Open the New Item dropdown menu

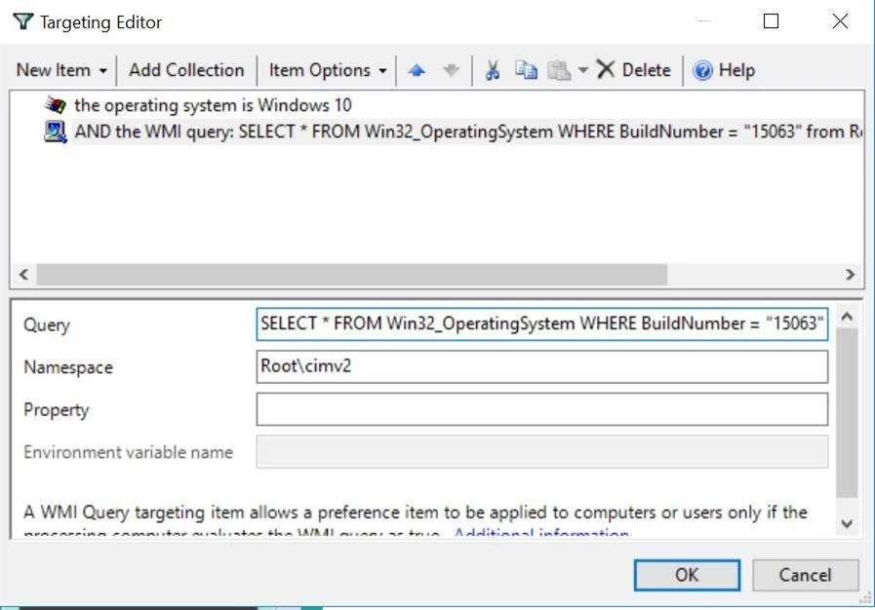61,70
